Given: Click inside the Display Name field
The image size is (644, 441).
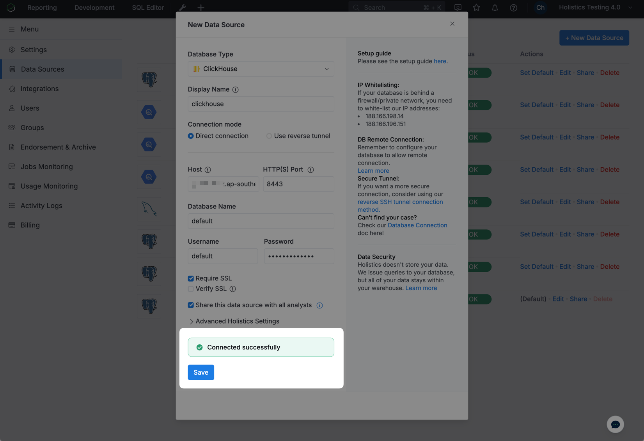Looking at the screenshot, I should tap(261, 104).
